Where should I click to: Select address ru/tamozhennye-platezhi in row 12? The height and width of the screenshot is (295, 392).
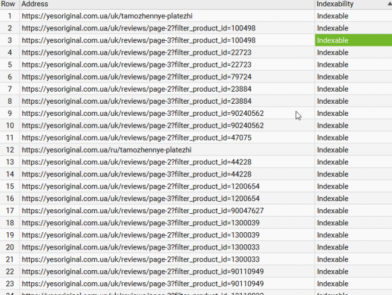(x=106, y=150)
